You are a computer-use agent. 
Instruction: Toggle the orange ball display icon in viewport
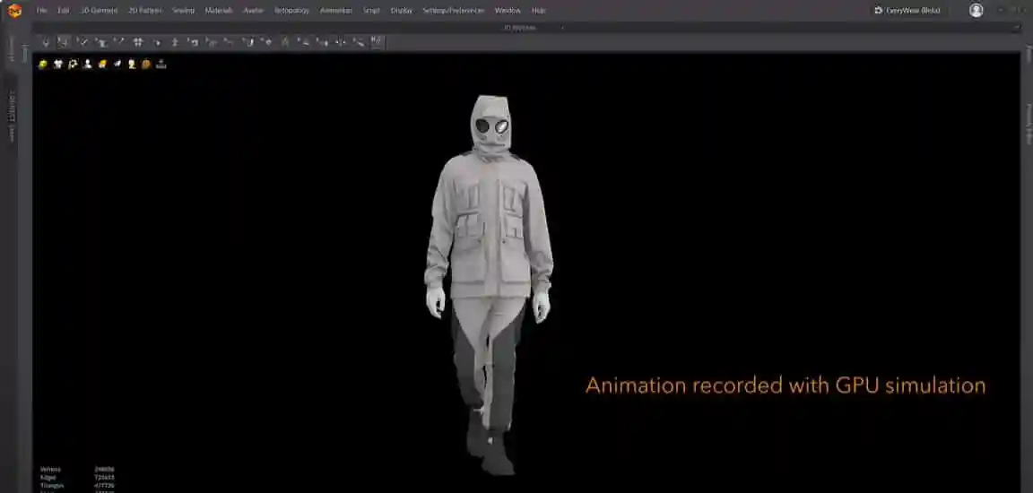pos(146,64)
